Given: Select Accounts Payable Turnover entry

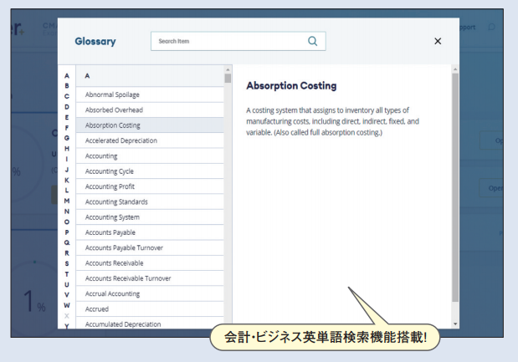Looking at the screenshot, I should [124, 247].
